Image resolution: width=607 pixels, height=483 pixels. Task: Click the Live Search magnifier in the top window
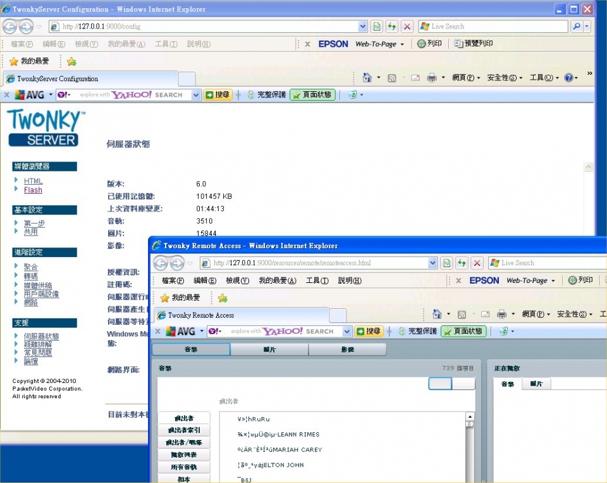click(576, 27)
